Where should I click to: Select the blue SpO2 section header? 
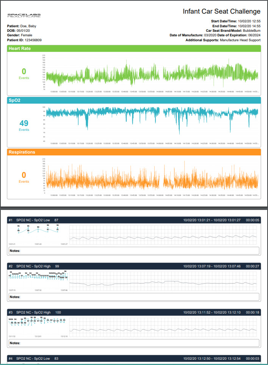tap(134, 100)
